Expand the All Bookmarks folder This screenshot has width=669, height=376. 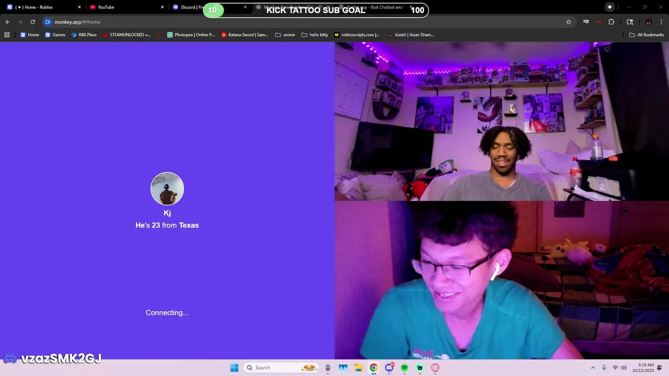tap(647, 35)
